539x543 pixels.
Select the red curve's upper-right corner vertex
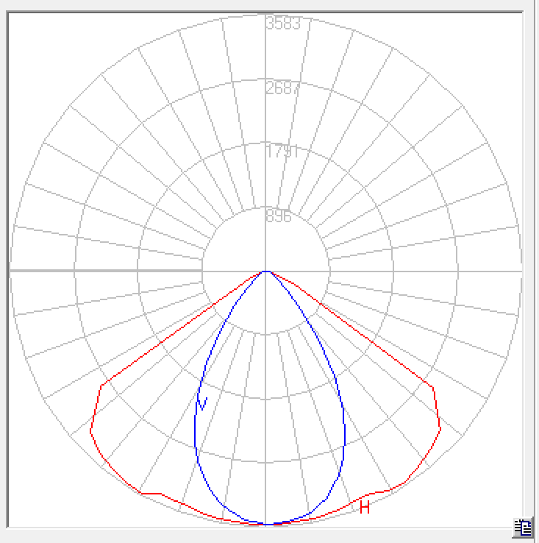point(432,385)
